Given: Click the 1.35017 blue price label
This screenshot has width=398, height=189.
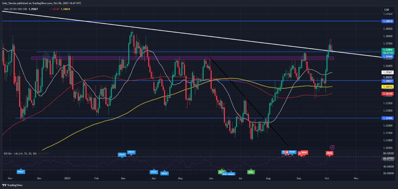Looking at the screenshot, I should click(x=388, y=81).
